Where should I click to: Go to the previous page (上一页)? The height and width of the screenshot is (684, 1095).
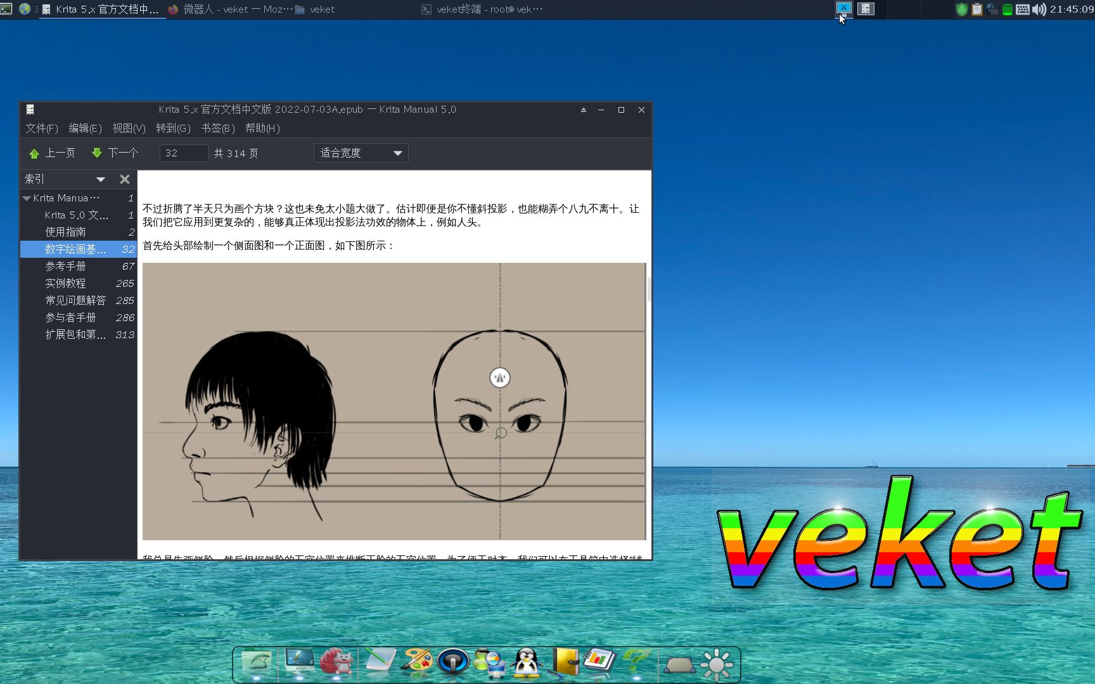pos(52,153)
